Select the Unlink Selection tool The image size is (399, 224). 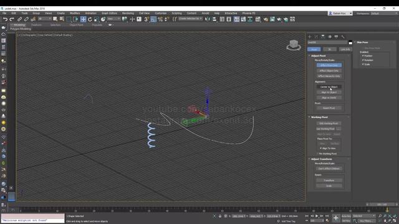[x=26, y=19]
